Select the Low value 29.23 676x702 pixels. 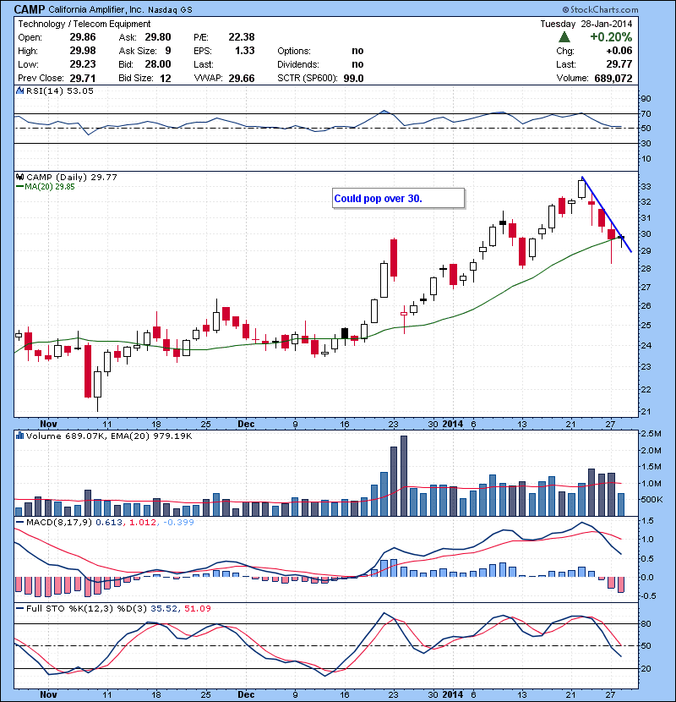pyautogui.click(x=83, y=64)
